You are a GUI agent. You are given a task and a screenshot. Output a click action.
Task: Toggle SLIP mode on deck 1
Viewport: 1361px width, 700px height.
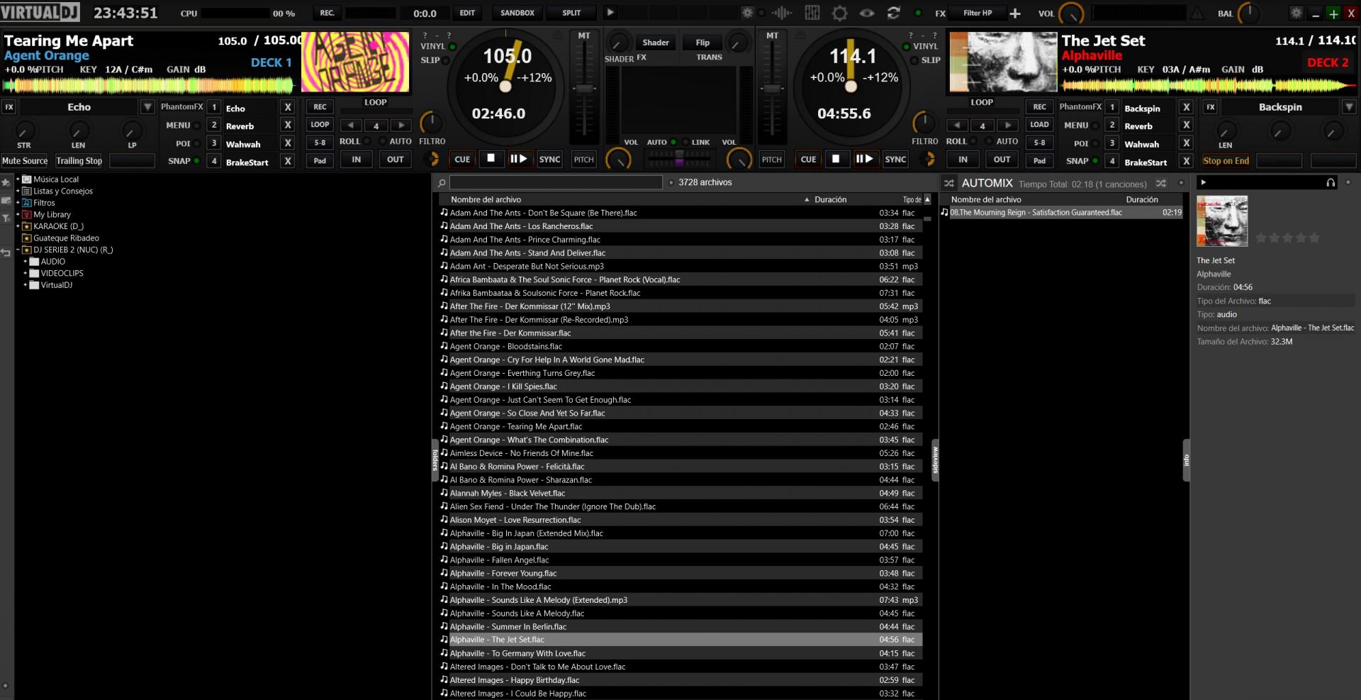point(446,60)
